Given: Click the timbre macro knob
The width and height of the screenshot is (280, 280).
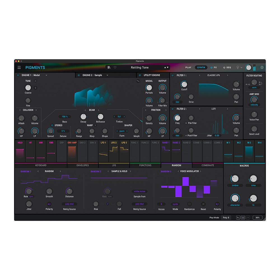Looking at the screenshot, I should pyautogui.click(x=235, y=179).
